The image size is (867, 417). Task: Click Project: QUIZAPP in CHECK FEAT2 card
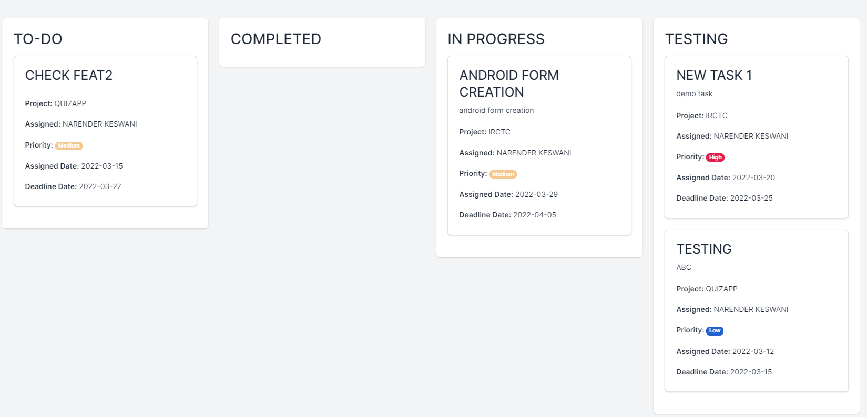point(56,103)
